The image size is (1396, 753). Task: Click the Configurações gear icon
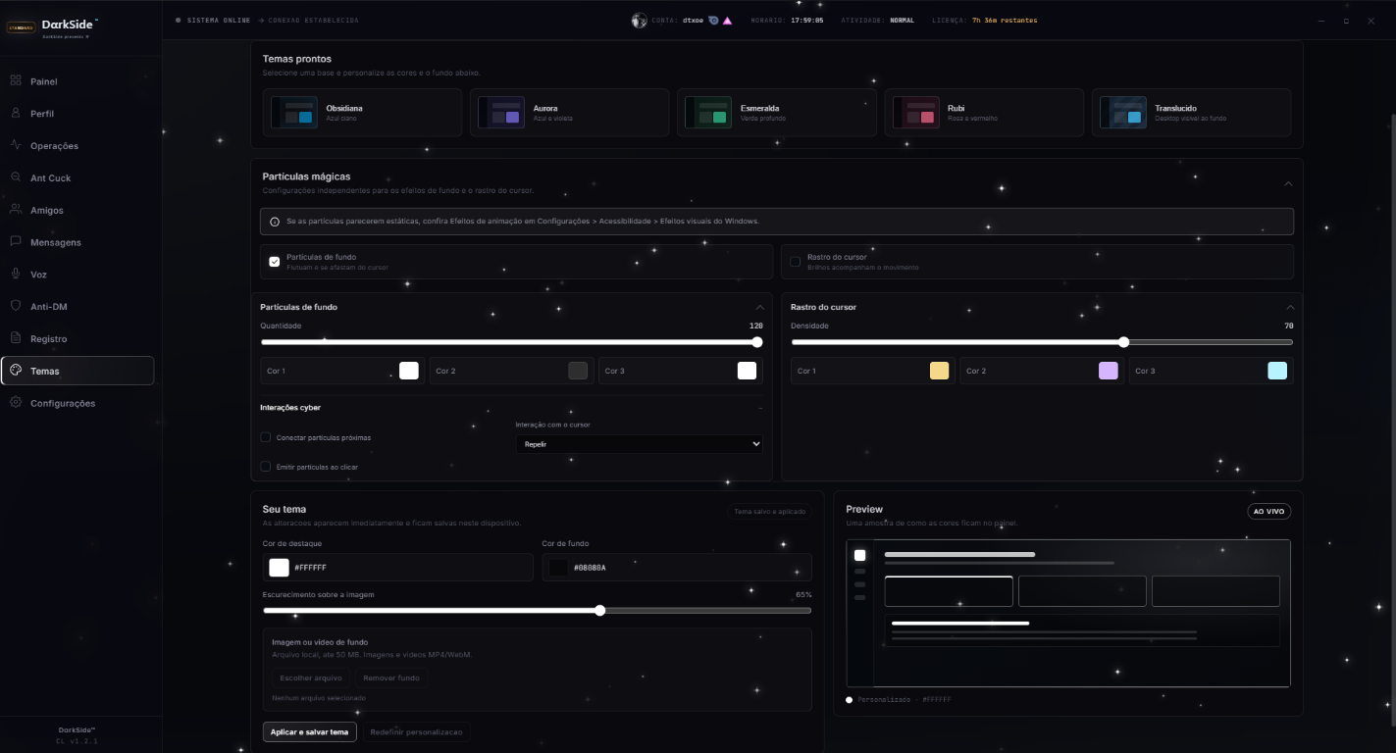point(16,403)
